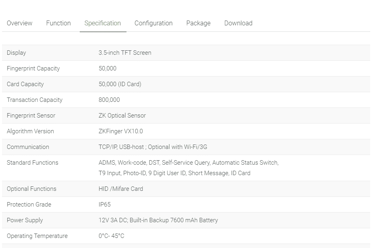Click the ZKFinger VX10.0 algorithm value
373x248 pixels.
point(121,131)
